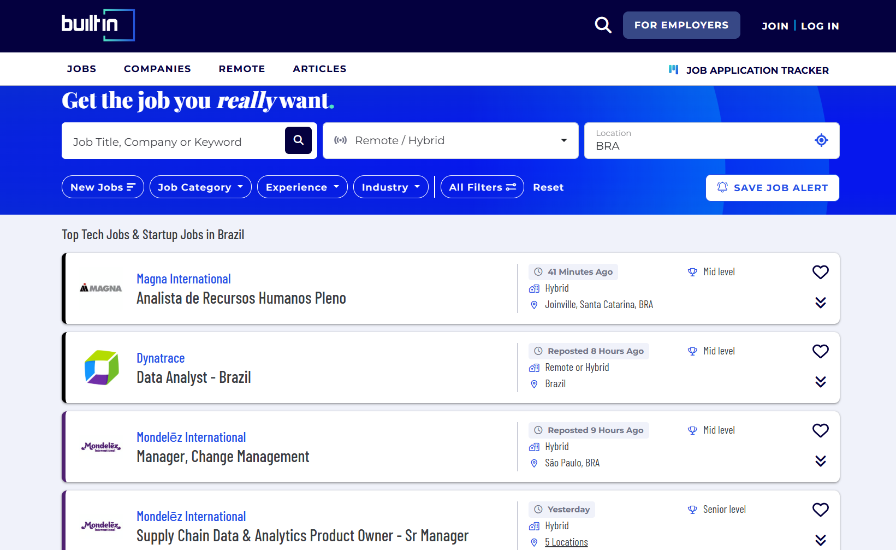
Task: Click Magna company logo thumbnail
Action: (101, 288)
